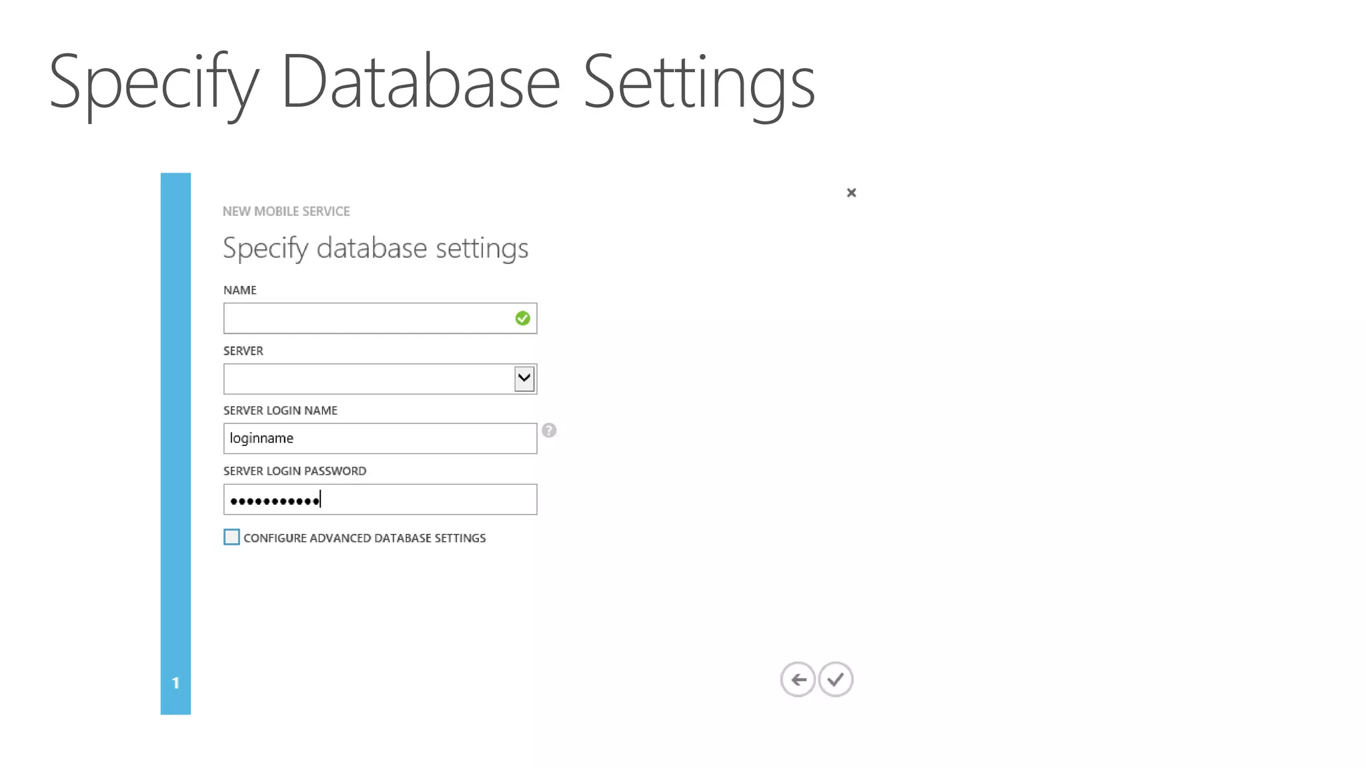The image size is (1366, 768).
Task: Click the NAME field label
Action: tap(240, 290)
